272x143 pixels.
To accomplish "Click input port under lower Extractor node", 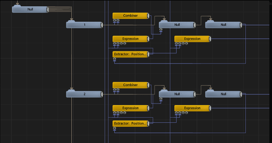I will tap(114, 128).
